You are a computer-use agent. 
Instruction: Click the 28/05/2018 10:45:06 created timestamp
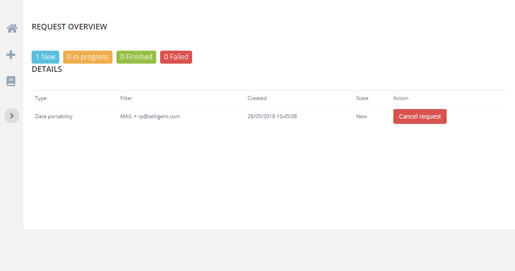(272, 116)
